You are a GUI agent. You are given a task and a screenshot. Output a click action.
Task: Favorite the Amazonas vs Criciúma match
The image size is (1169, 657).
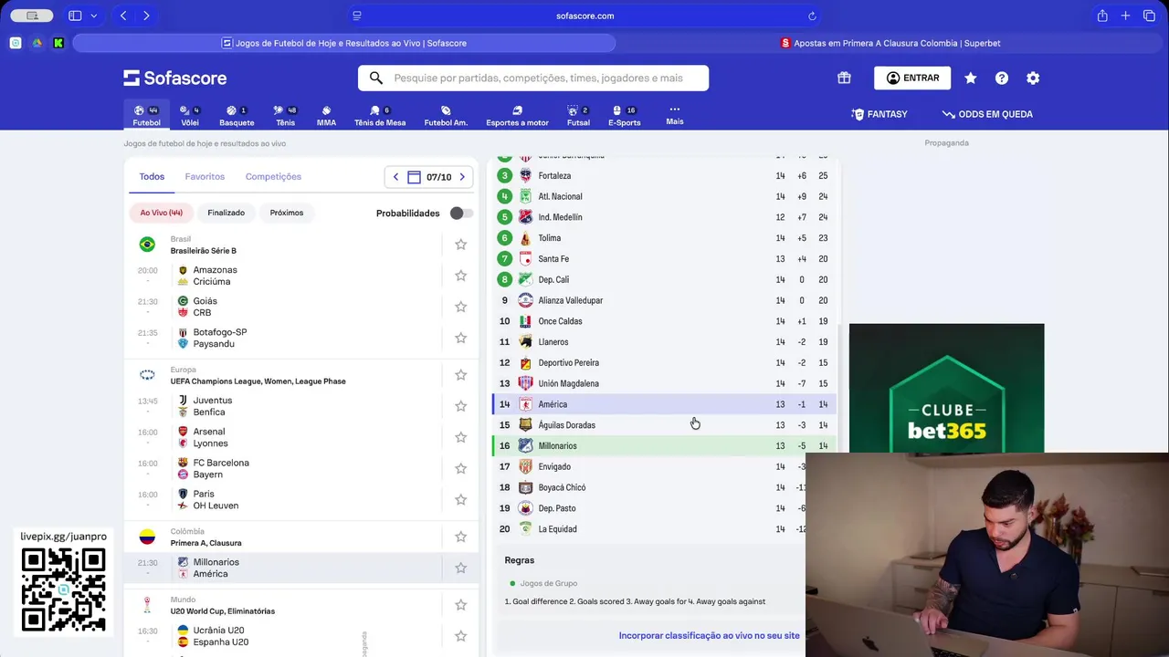[x=461, y=276]
